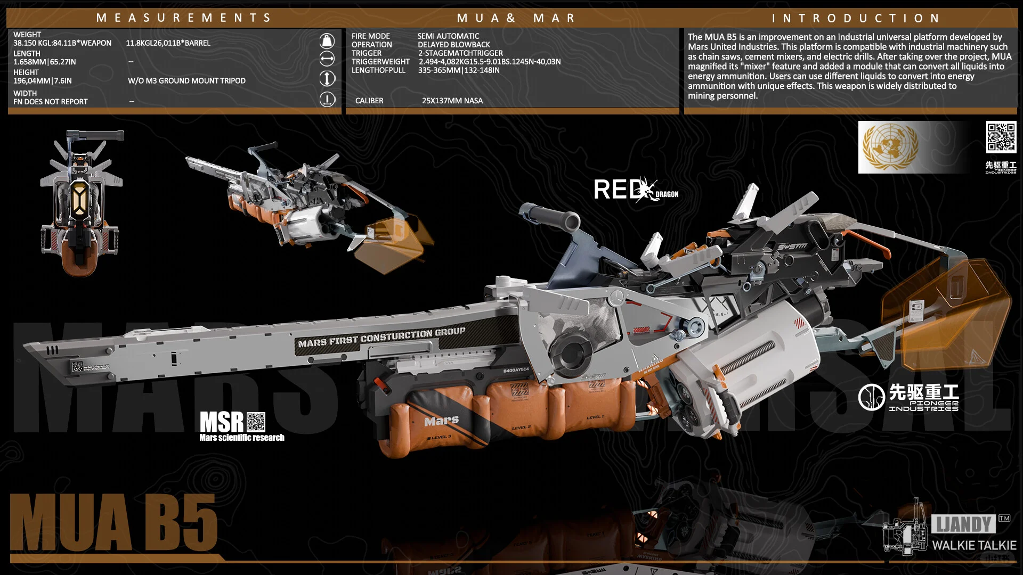This screenshot has height=575, width=1023.
Task: Click the QR code beside MSR logo
Action: pyautogui.click(x=256, y=422)
